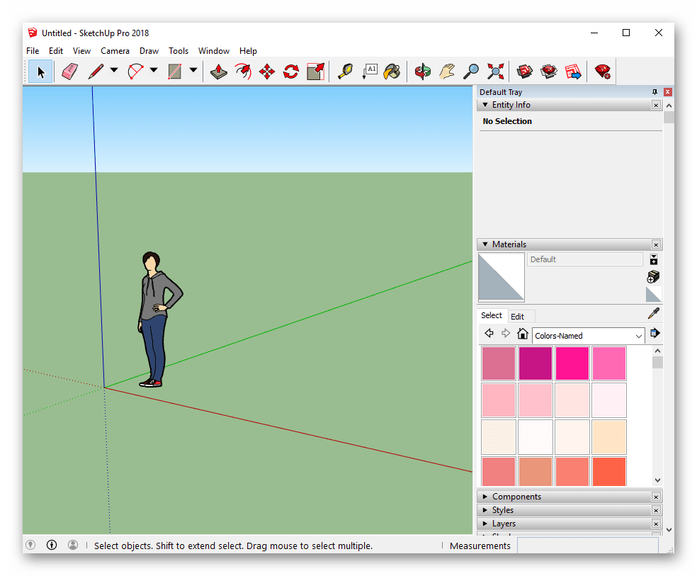The height and width of the screenshot is (576, 697).
Task: Select the Tape Measure tool
Action: point(346,72)
